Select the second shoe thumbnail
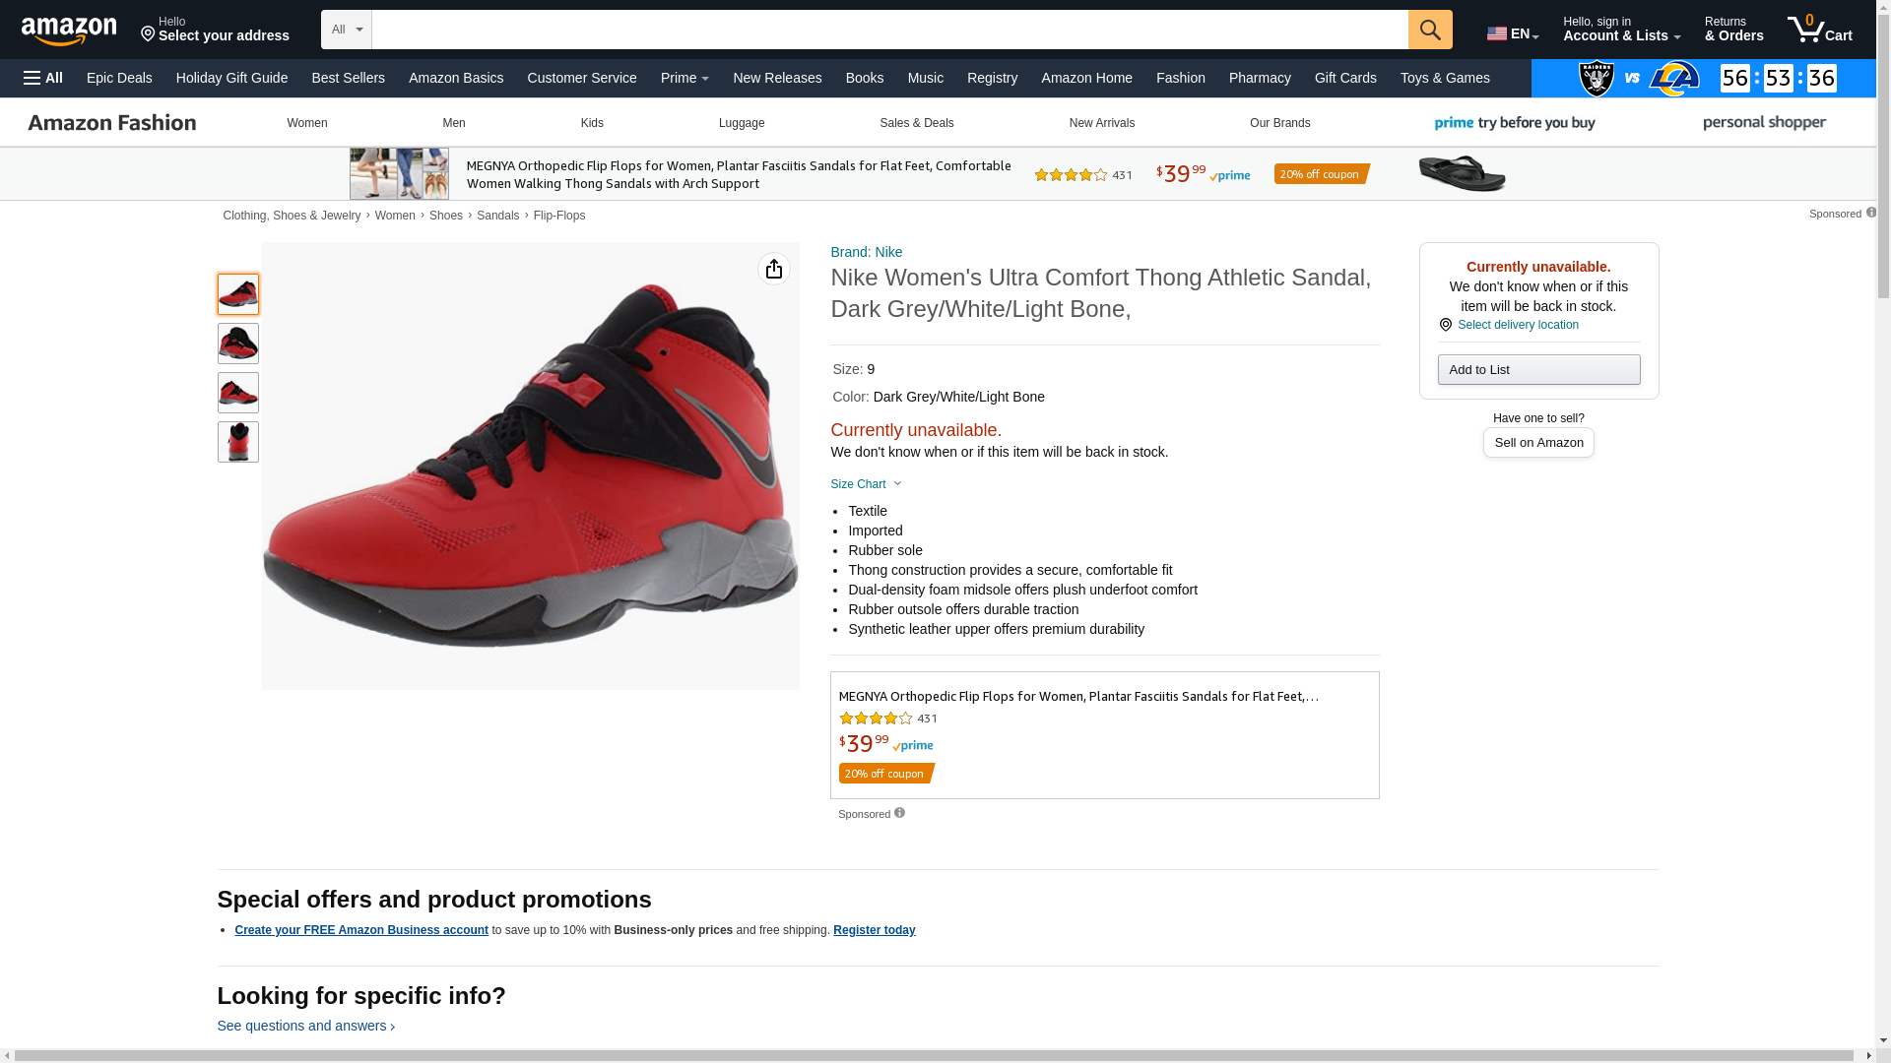The height and width of the screenshot is (1063, 1891). click(238, 344)
